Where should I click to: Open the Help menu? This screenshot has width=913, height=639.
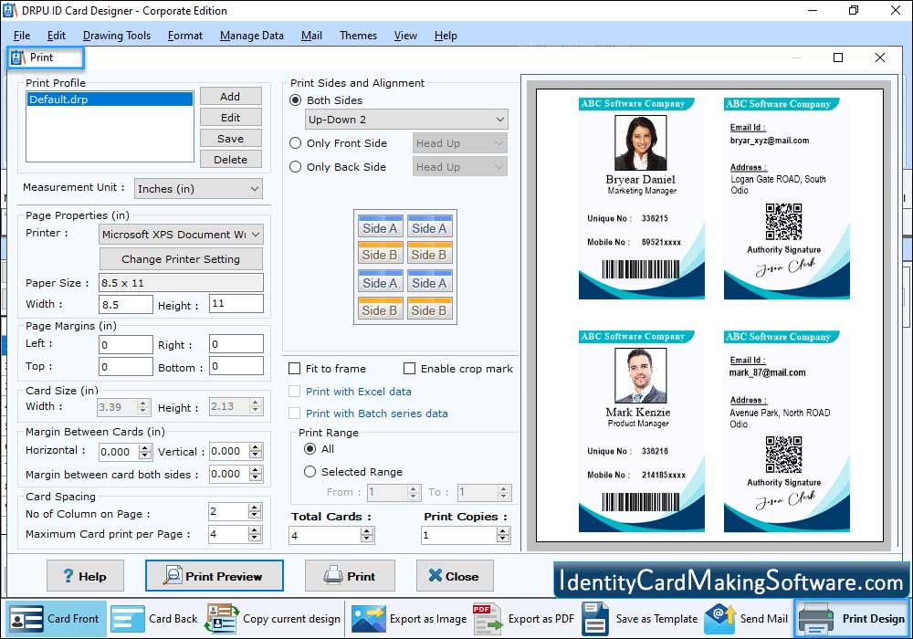click(x=446, y=36)
